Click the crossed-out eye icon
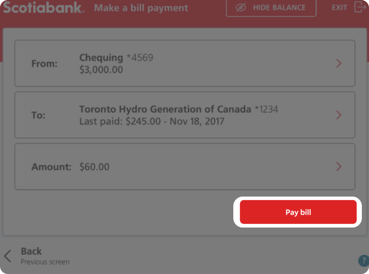Screen dimensions: 369x274 [x=241, y=8]
